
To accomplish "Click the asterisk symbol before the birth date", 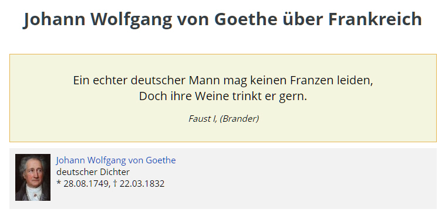I will click(59, 183).
